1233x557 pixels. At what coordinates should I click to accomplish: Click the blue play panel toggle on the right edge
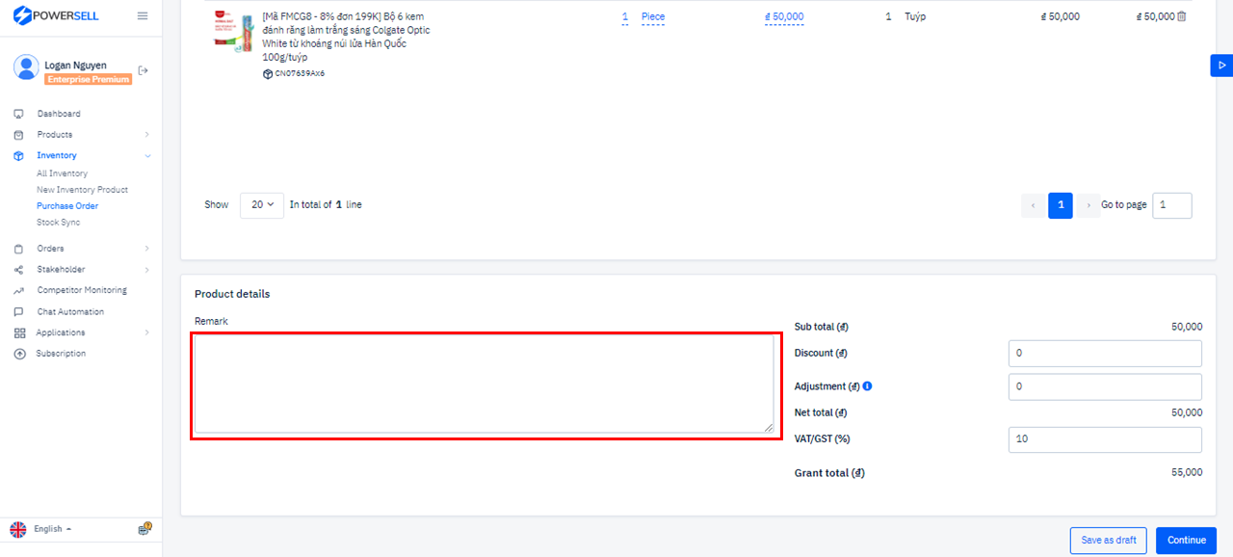[1221, 66]
